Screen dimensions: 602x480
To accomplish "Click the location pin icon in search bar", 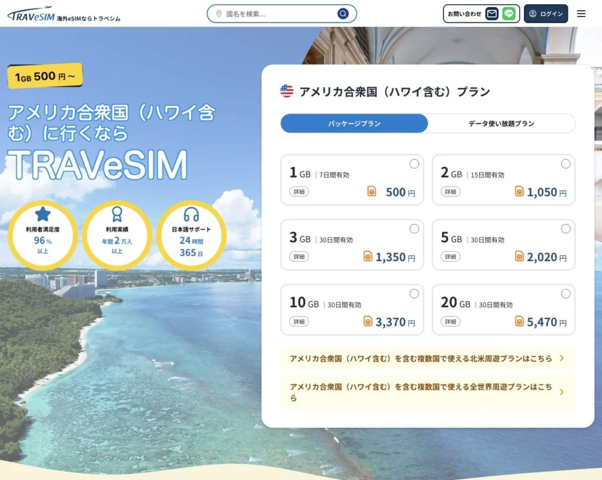I will pos(219,14).
